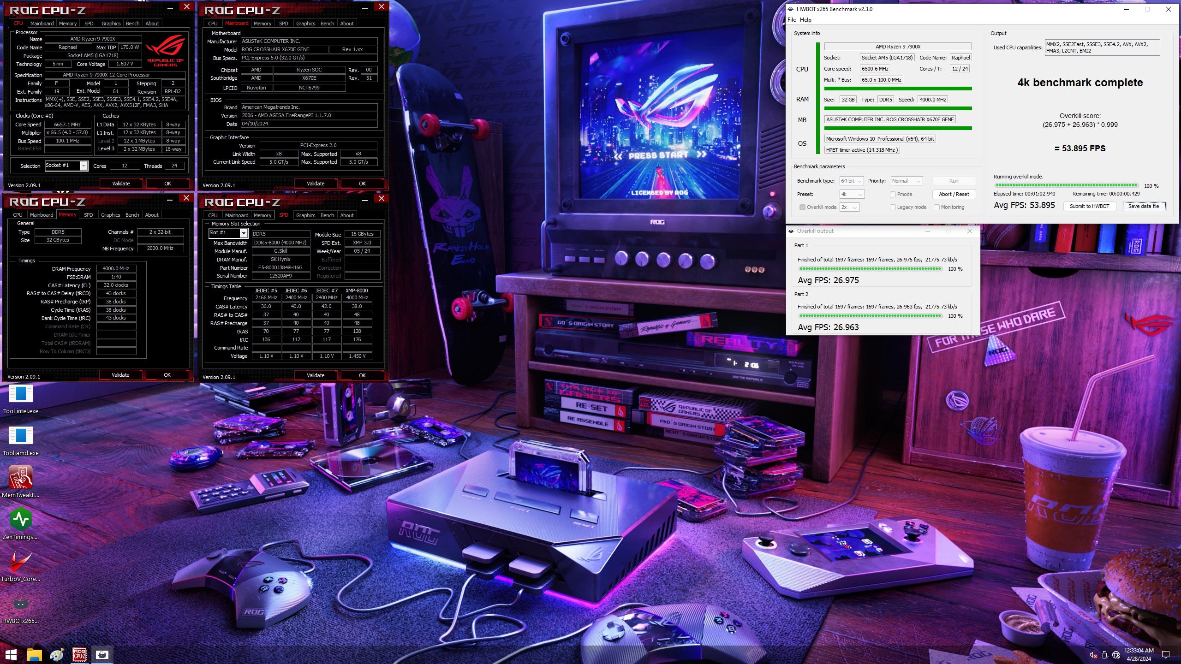Image resolution: width=1181 pixels, height=664 pixels.
Task: Switch to Mainboard tab in CPU window
Action: (x=42, y=24)
